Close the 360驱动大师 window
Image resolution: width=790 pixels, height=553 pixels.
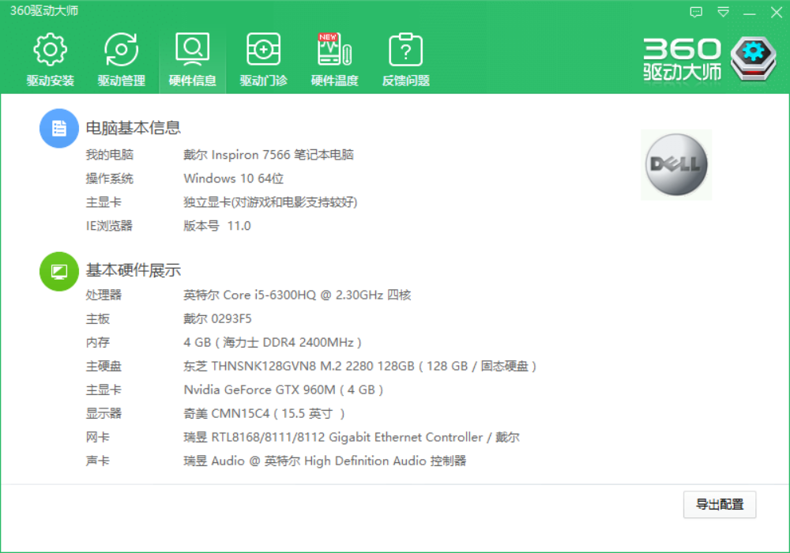tap(777, 12)
